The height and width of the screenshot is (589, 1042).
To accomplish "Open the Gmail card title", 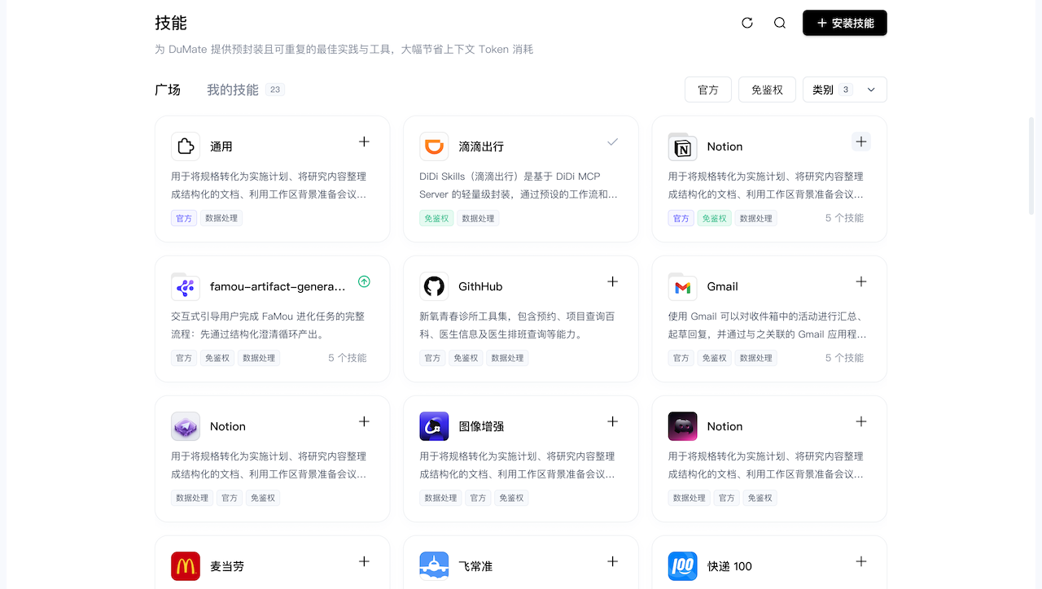I will pos(723,286).
